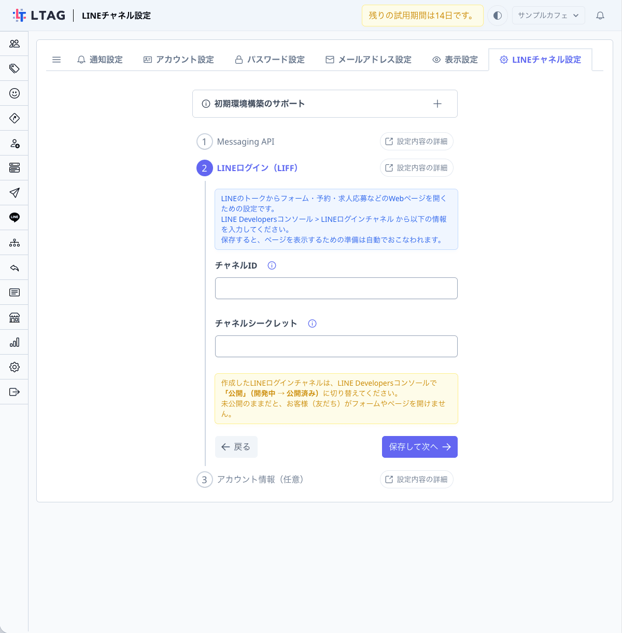
Task: Open the text form icon in sidebar
Action: coord(15,292)
